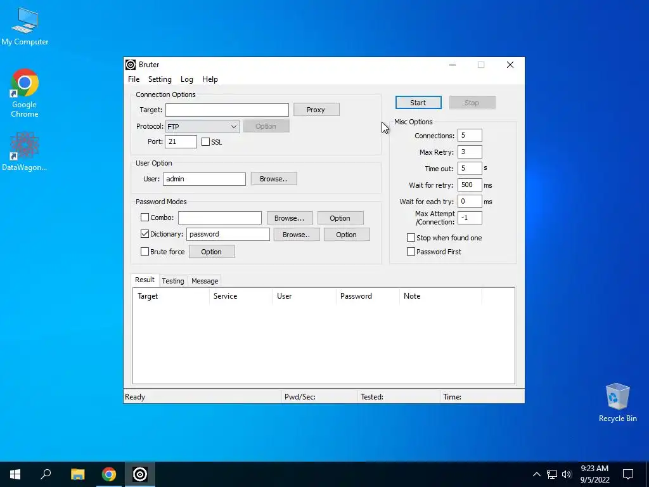Open File Explorer from taskbar

click(x=77, y=474)
